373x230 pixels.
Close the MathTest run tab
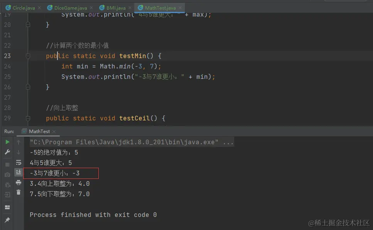[x=54, y=132]
